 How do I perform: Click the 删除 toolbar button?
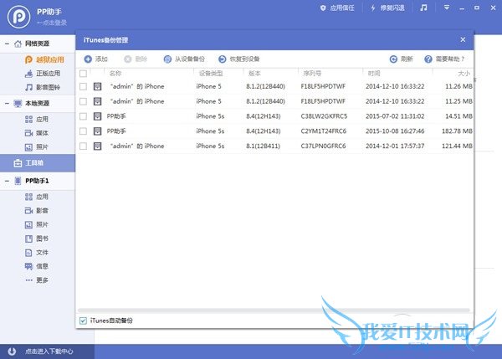pyautogui.click(x=136, y=59)
